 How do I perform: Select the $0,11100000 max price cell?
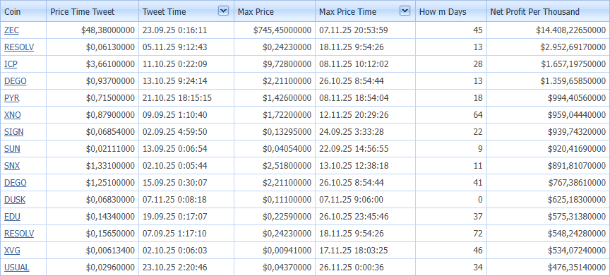point(275,200)
